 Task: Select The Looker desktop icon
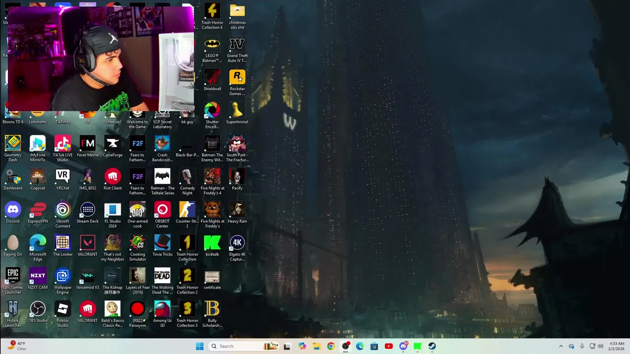tap(63, 246)
